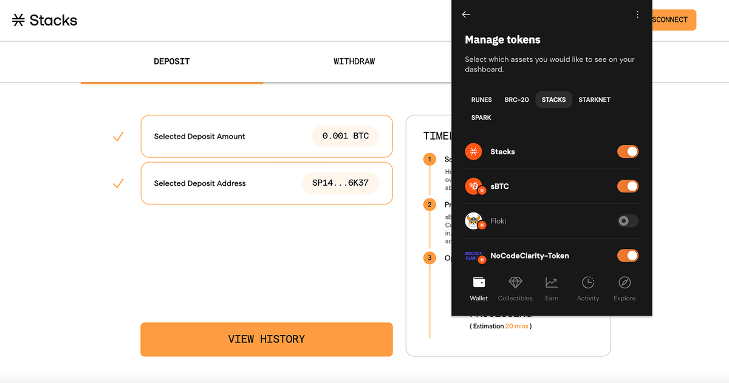Disable the Stacks token toggle
Viewport: 729px width, 383px height.
click(x=628, y=152)
